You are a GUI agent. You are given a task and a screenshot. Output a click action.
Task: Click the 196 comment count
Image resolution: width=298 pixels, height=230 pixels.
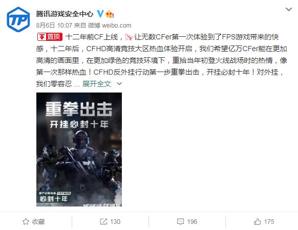click(x=192, y=221)
